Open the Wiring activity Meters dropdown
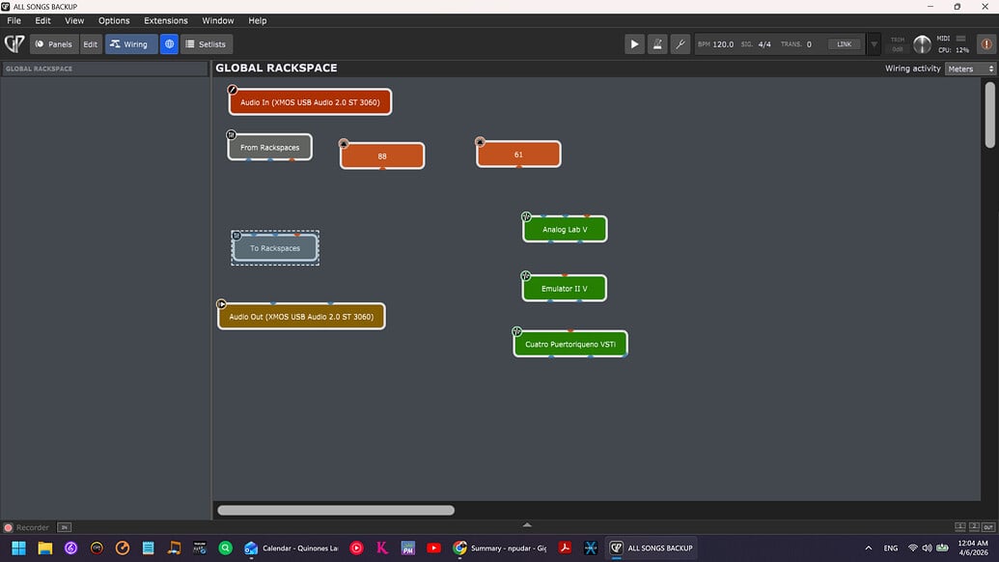This screenshot has width=999, height=562. (970, 69)
